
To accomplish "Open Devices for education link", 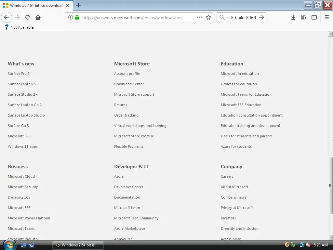I will 239,84.
